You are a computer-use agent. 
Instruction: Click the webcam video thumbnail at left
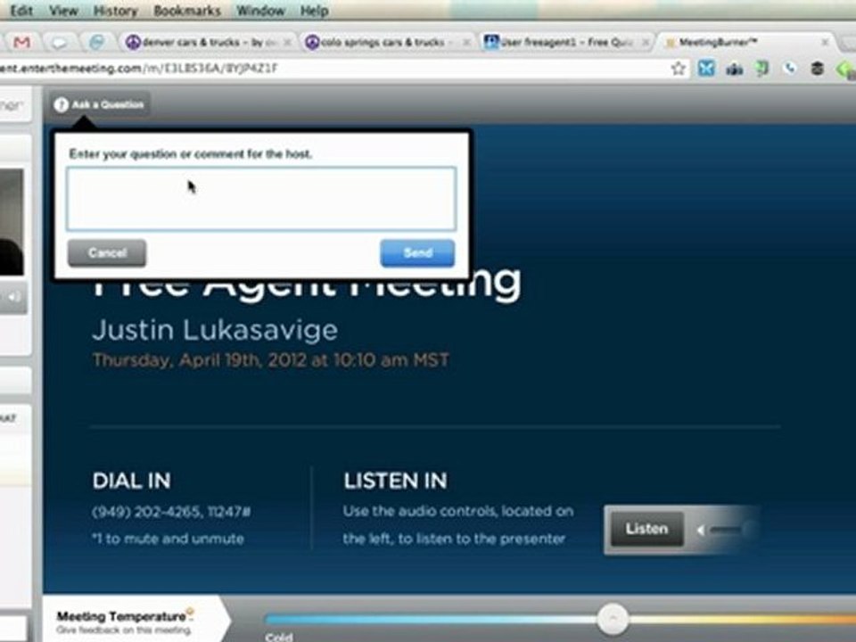[12, 222]
